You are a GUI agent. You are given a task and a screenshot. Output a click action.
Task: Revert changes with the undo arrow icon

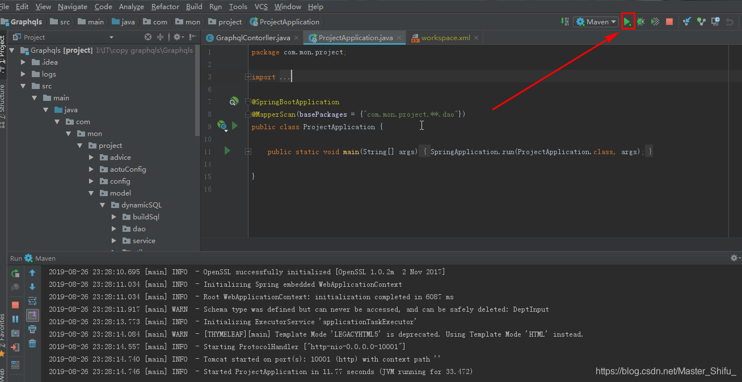[x=730, y=22]
